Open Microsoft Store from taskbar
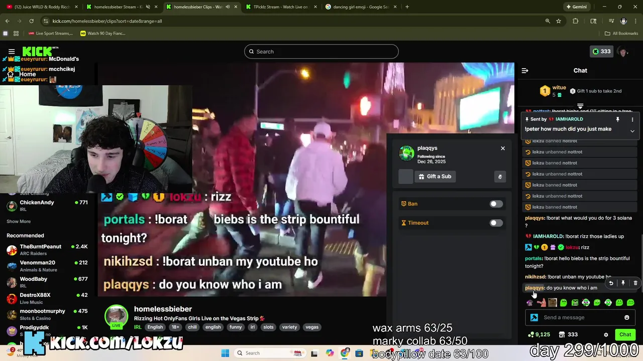The image size is (643, 361). (x=359, y=353)
